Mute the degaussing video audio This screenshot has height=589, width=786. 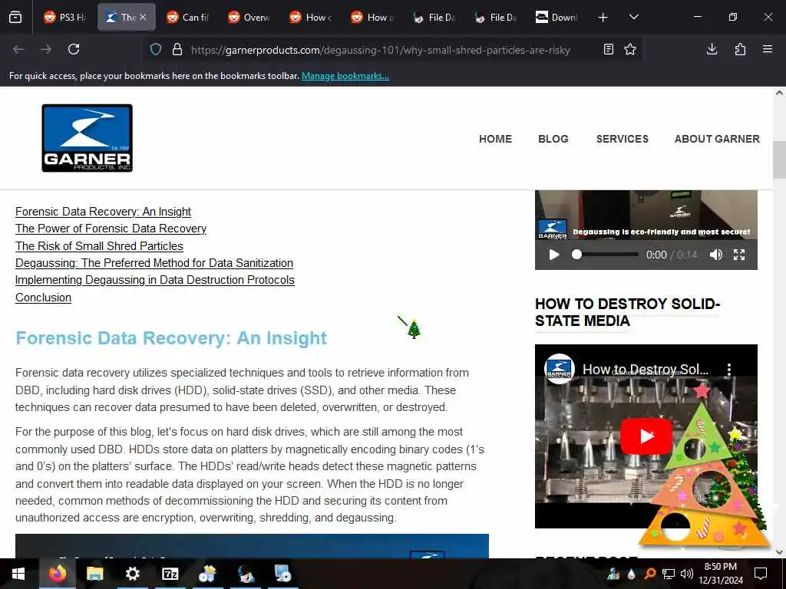pyautogui.click(x=716, y=255)
